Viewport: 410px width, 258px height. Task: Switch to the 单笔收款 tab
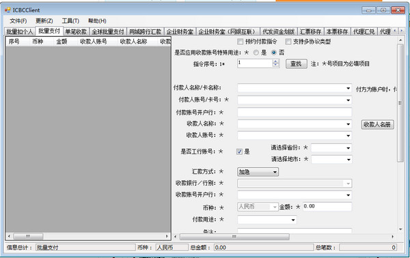point(76,31)
